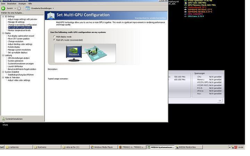
Task: Select Multi-GPU mode (recommended) radio button
Action: [55, 40]
